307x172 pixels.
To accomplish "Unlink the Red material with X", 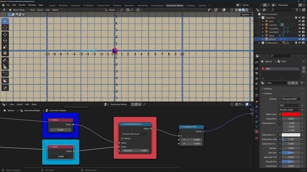I will (x=296, y=83).
